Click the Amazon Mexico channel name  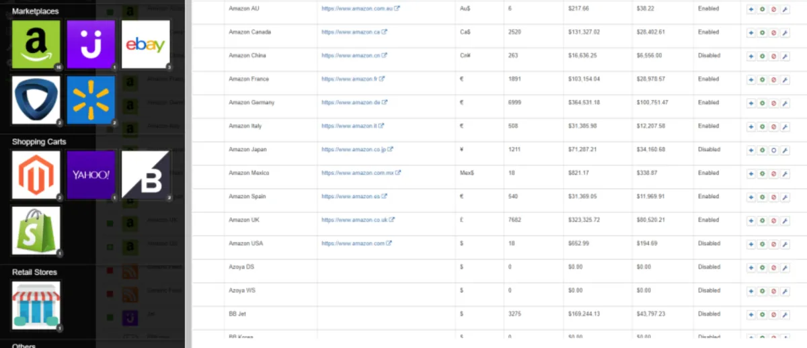(249, 173)
